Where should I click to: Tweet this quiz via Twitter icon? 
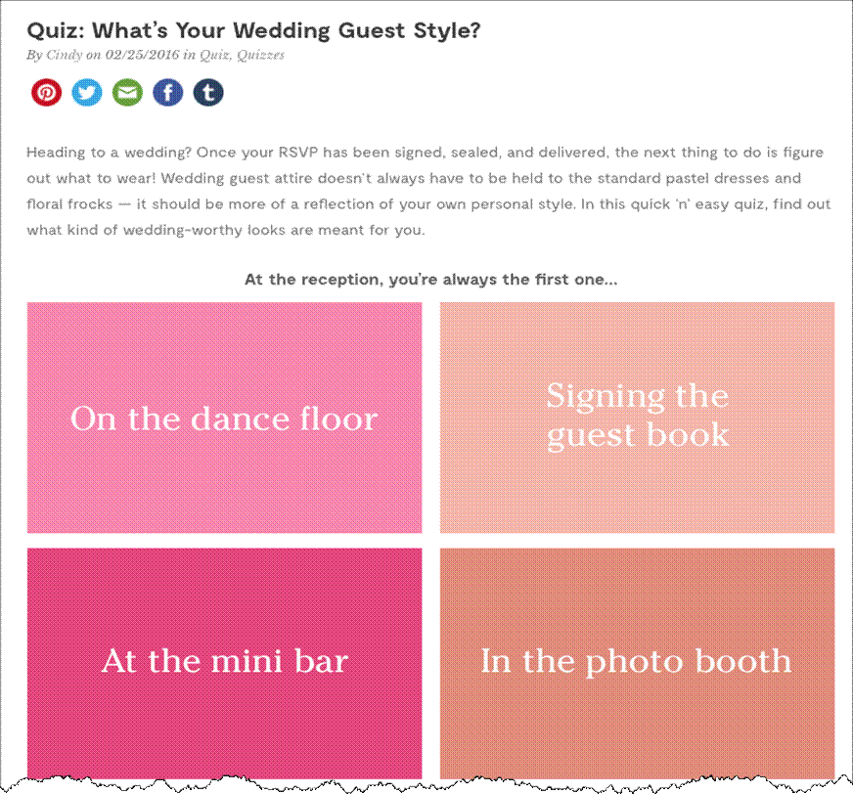click(87, 93)
